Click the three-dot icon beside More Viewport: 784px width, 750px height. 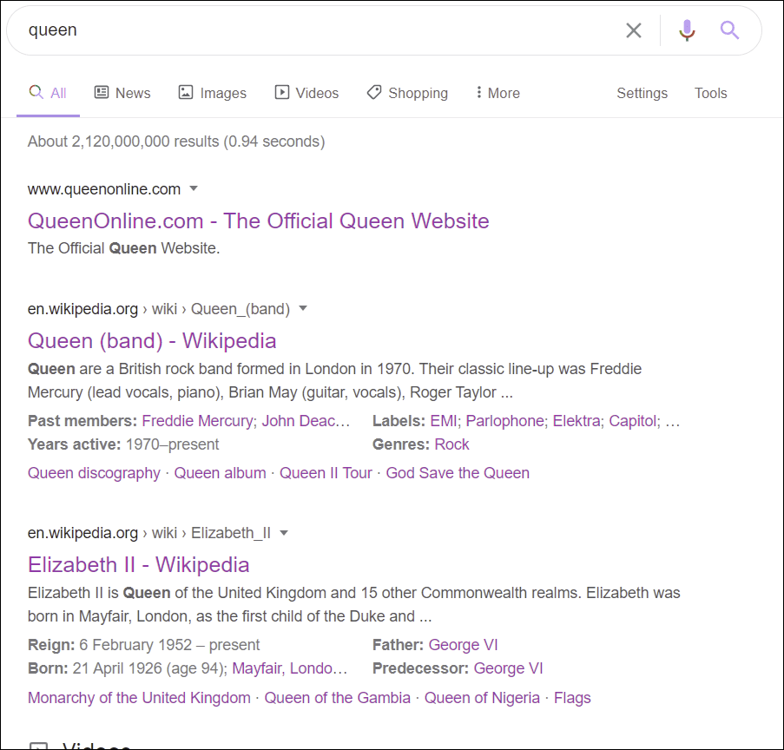tap(479, 92)
